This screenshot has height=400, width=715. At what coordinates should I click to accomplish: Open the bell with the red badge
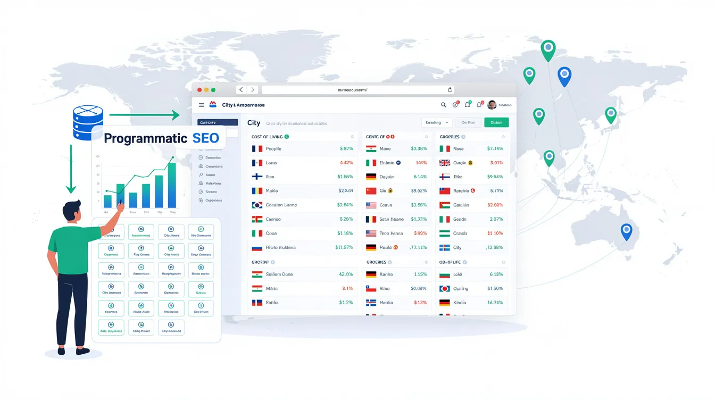point(479,105)
